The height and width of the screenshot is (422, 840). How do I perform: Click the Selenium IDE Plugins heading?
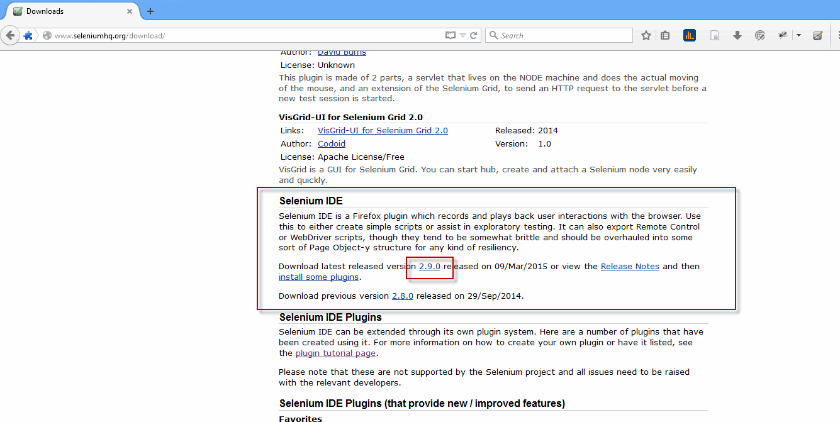coord(330,317)
